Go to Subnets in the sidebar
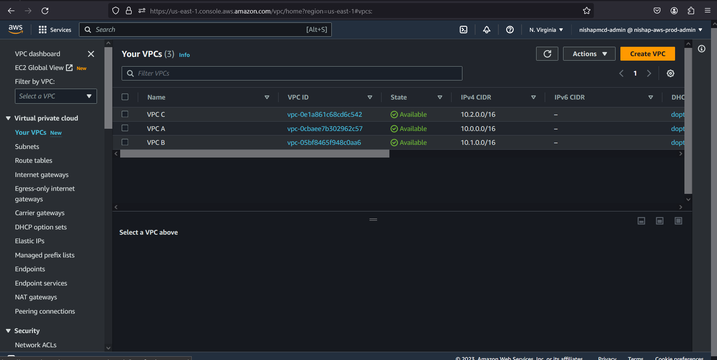Viewport: 717px width, 360px height. pos(27,147)
